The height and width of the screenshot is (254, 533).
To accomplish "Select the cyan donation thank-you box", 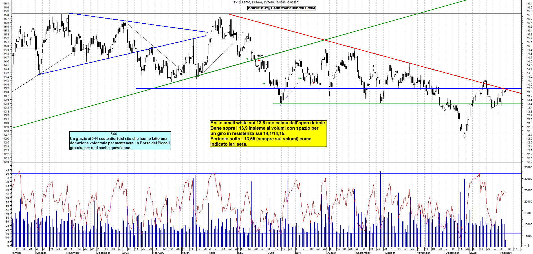I will pos(120,141).
